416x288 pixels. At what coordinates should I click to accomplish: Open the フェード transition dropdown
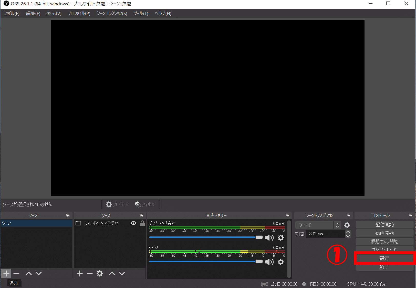point(318,225)
